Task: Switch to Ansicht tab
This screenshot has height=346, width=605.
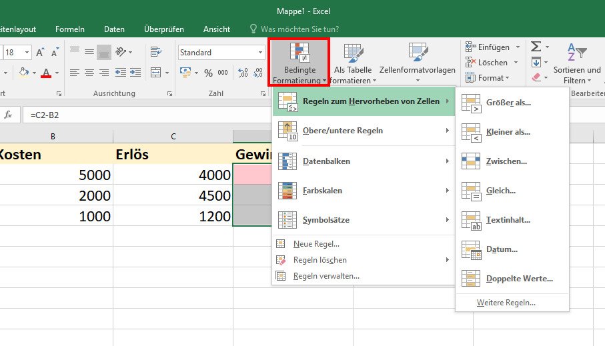Action: point(217,29)
